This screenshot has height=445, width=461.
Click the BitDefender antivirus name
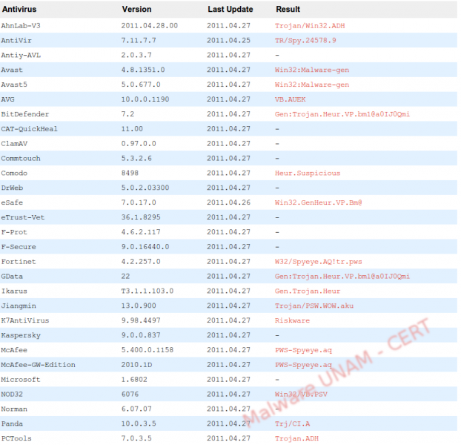25,114
